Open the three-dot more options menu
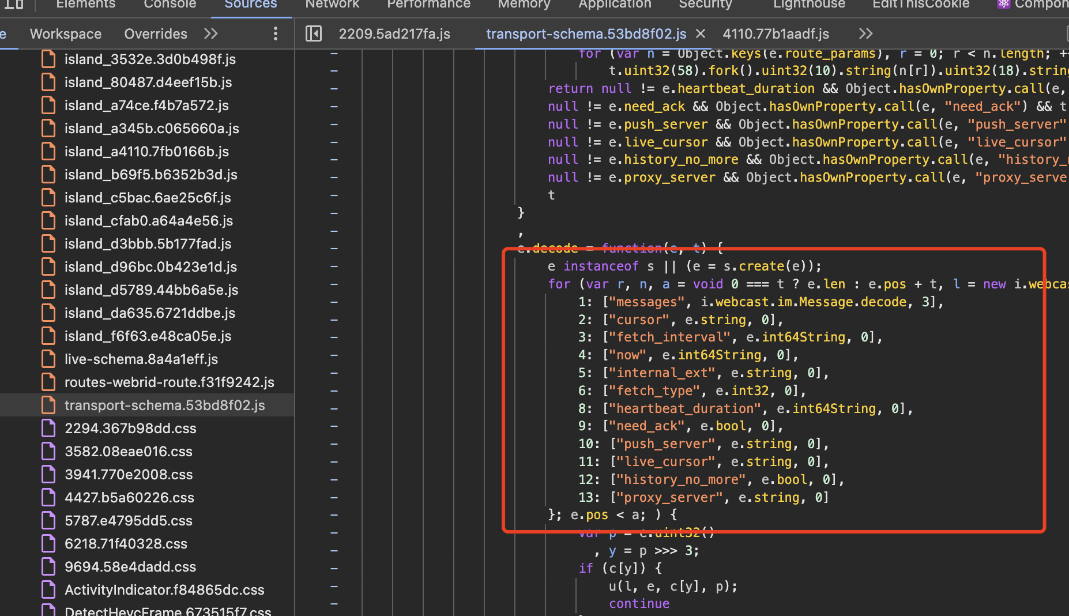The image size is (1069, 616). coord(276,33)
